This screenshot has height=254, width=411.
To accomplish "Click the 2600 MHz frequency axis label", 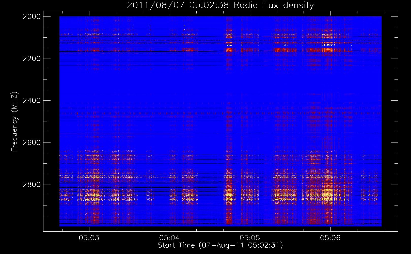I will click(x=32, y=142).
